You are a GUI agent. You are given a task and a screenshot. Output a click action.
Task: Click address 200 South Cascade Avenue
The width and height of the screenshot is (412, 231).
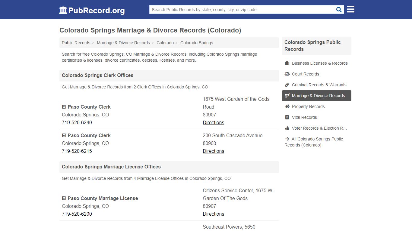(x=233, y=135)
